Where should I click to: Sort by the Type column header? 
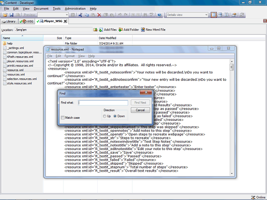pos(81,38)
